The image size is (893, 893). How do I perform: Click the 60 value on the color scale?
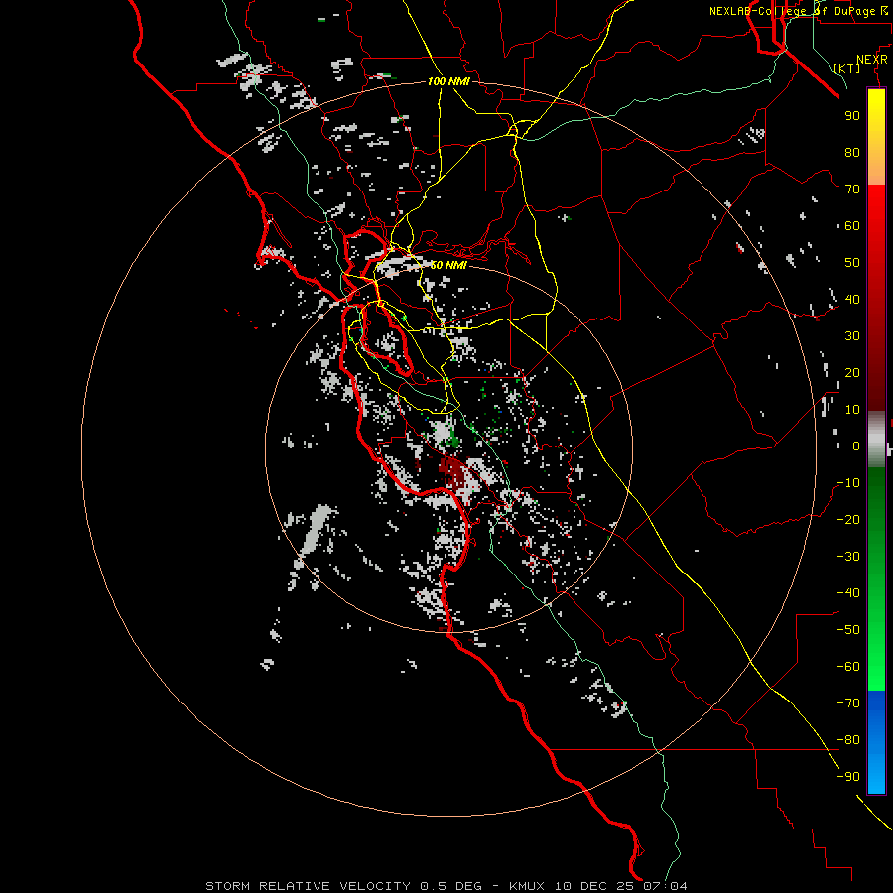(x=852, y=225)
